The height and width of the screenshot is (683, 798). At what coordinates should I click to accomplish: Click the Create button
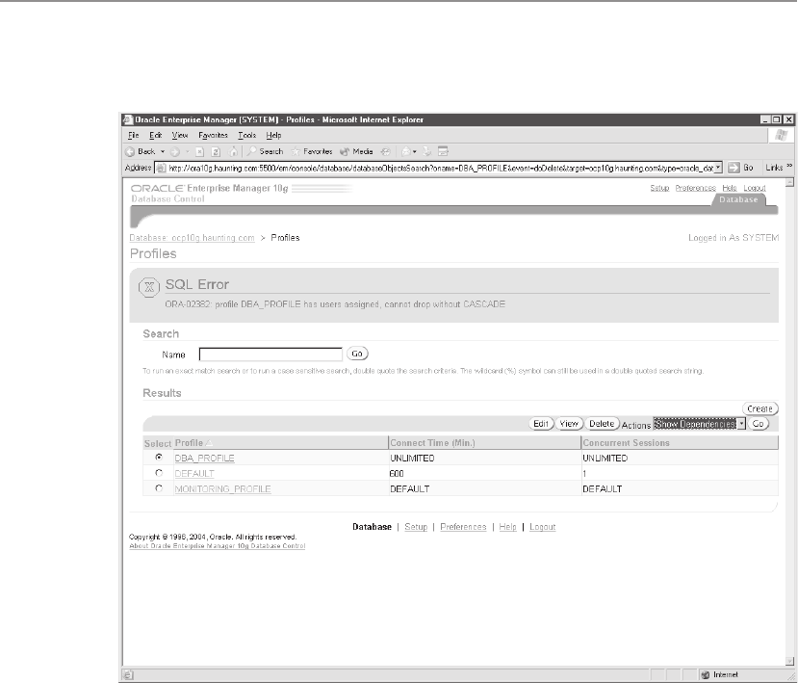pos(759,408)
